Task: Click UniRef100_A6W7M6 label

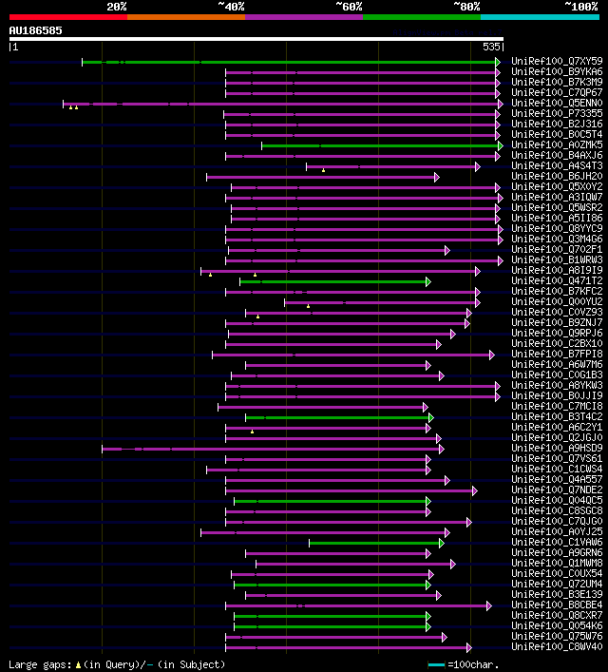Action: [557, 365]
